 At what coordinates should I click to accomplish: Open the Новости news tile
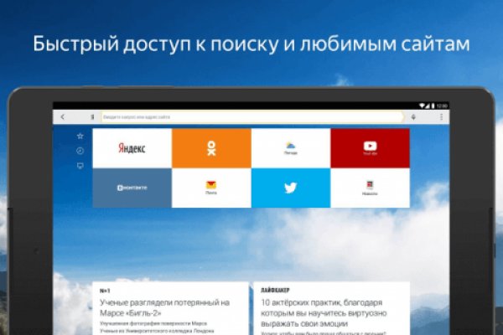(370, 188)
